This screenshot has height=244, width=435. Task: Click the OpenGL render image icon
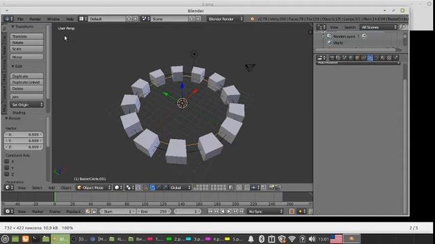tap(272, 188)
